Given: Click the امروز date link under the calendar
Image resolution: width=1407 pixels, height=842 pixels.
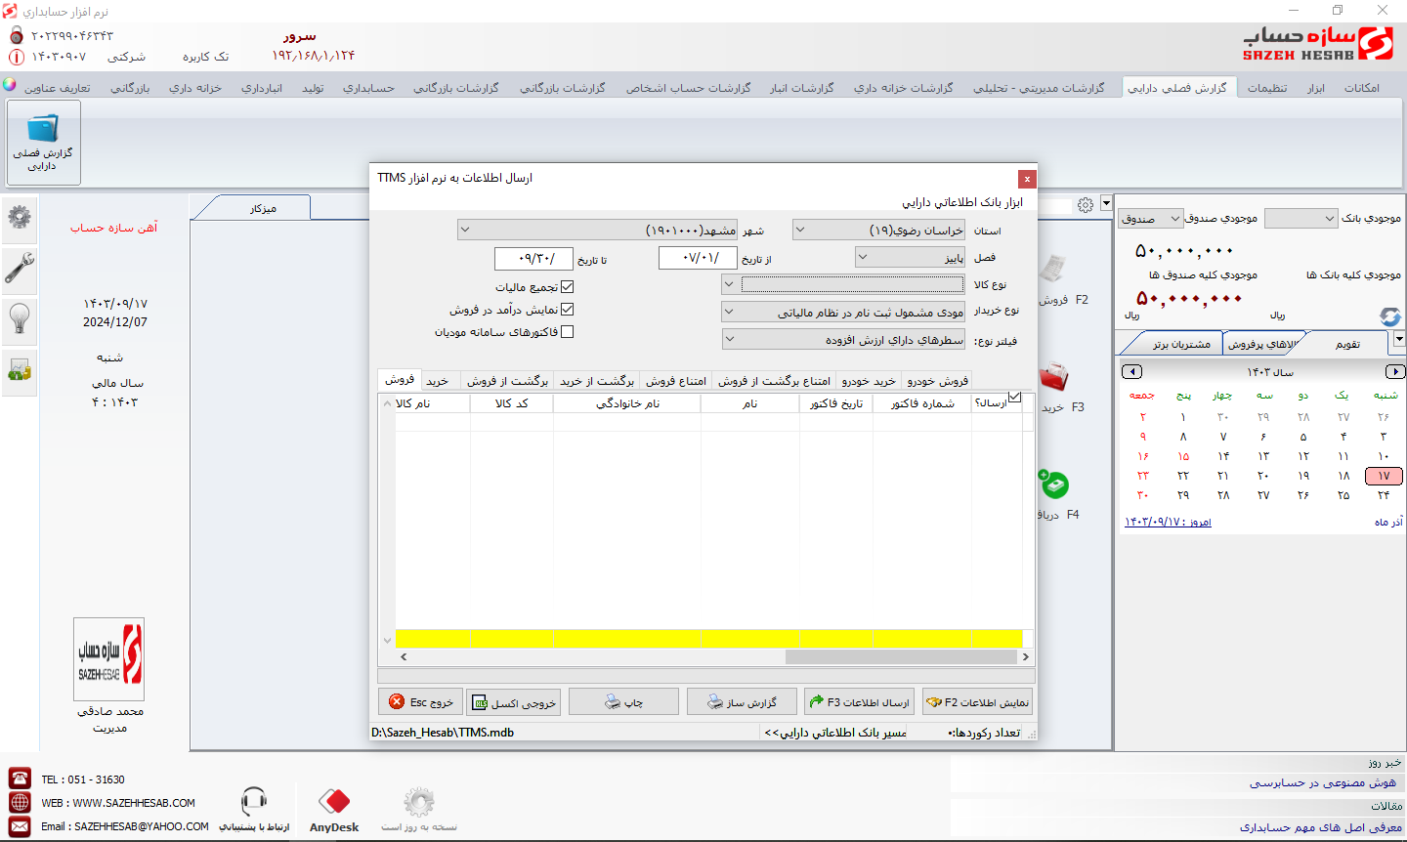Looking at the screenshot, I should [x=1168, y=522].
